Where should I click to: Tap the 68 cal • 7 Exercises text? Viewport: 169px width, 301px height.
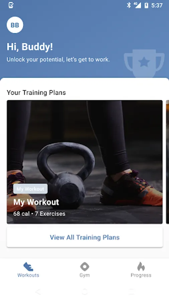click(39, 214)
